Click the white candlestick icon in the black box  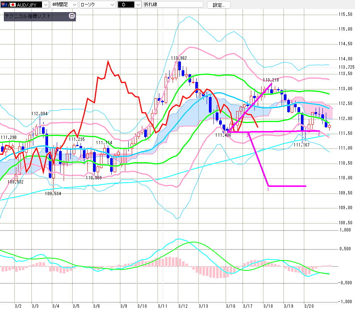click(124, 5)
